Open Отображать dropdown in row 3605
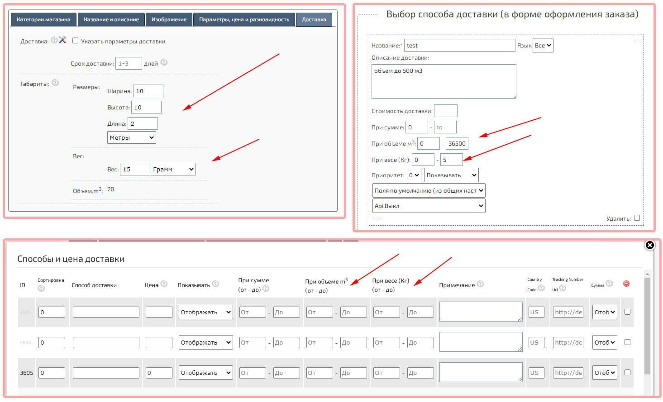Screen dimensions: 663x402 (205, 373)
